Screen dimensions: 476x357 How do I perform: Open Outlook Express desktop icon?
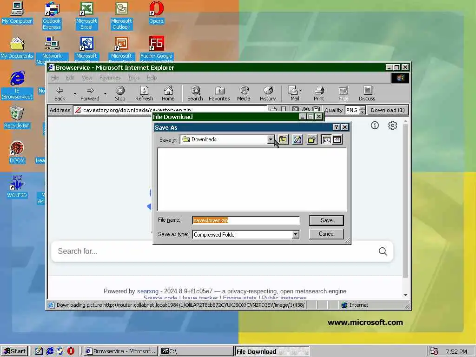[52, 16]
